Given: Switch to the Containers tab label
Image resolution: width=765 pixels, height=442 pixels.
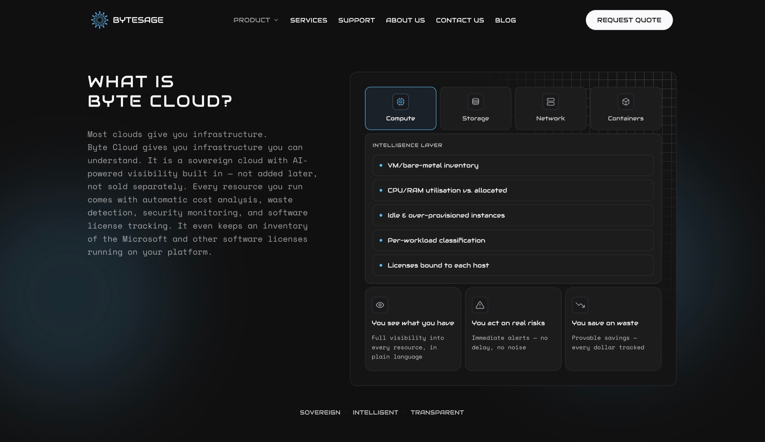Looking at the screenshot, I should (x=625, y=118).
